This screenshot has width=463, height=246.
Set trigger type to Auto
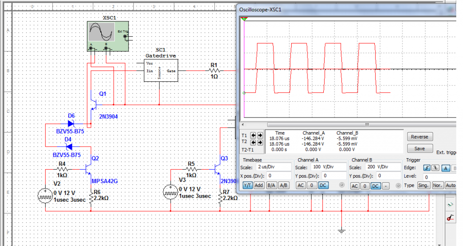click(450, 185)
